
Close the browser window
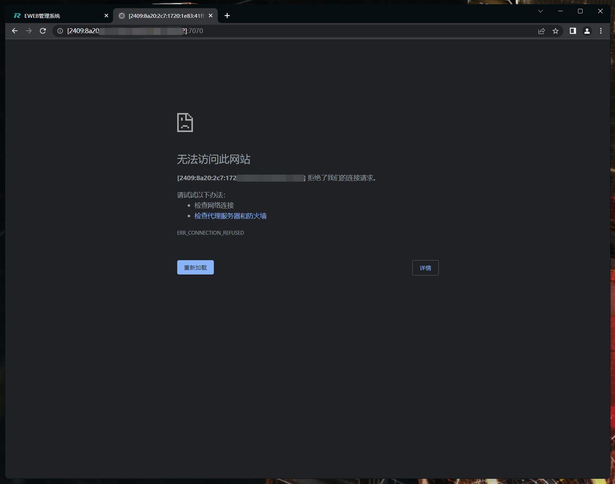pos(600,11)
